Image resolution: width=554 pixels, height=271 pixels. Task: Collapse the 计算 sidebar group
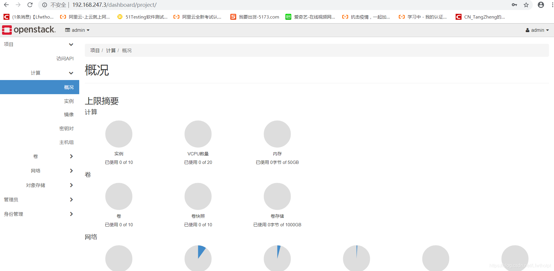click(39, 73)
